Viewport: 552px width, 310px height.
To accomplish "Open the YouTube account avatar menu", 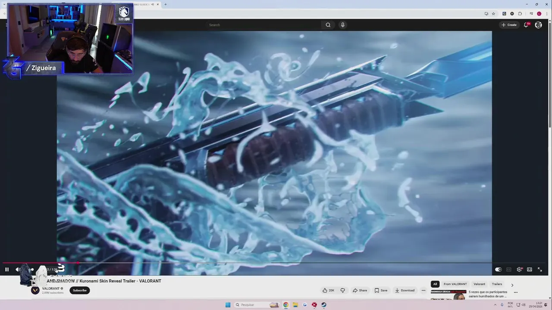I will (x=539, y=25).
